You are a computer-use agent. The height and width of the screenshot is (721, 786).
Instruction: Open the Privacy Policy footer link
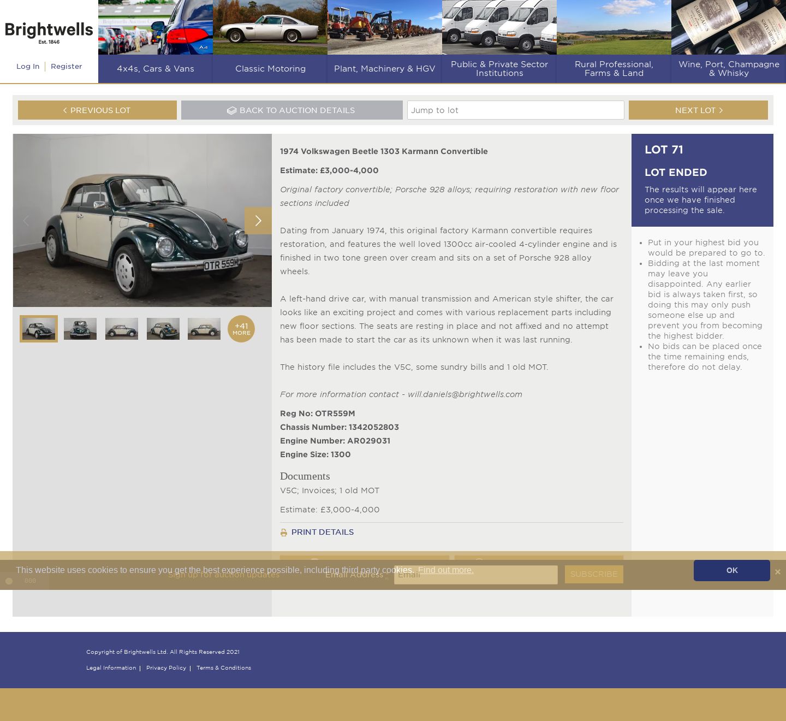point(166,668)
